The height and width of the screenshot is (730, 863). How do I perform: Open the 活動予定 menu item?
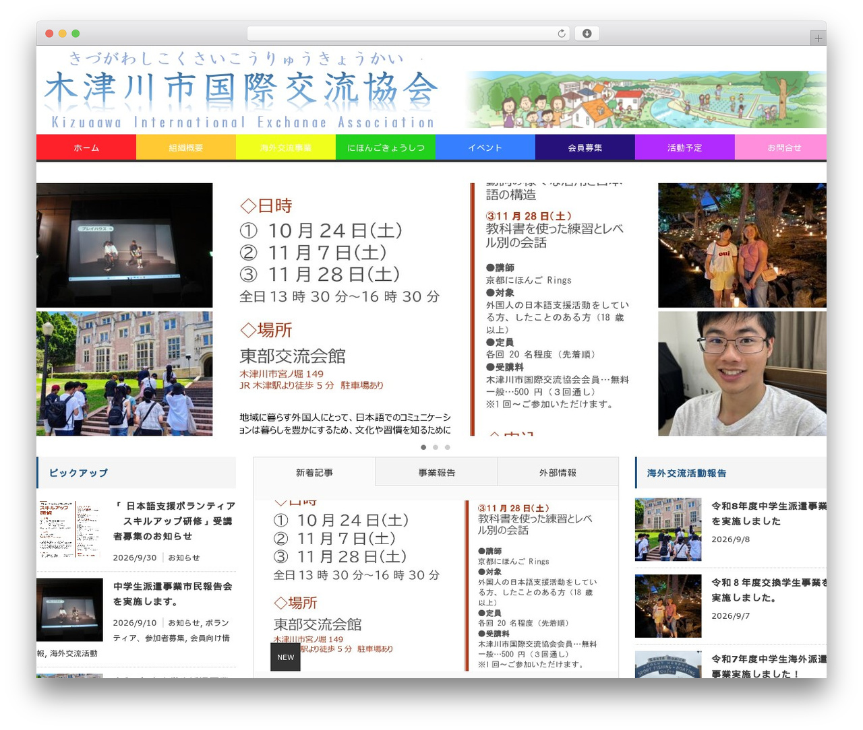pyautogui.click(x=685, y=147)
